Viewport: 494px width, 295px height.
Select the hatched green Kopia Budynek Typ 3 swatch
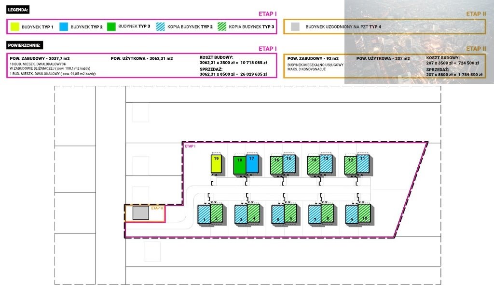222,27
